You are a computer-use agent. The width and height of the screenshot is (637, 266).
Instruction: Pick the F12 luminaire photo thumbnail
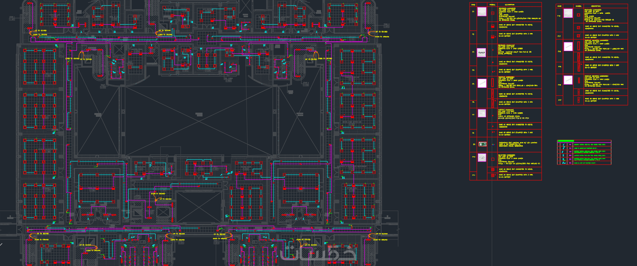[568, 13]
